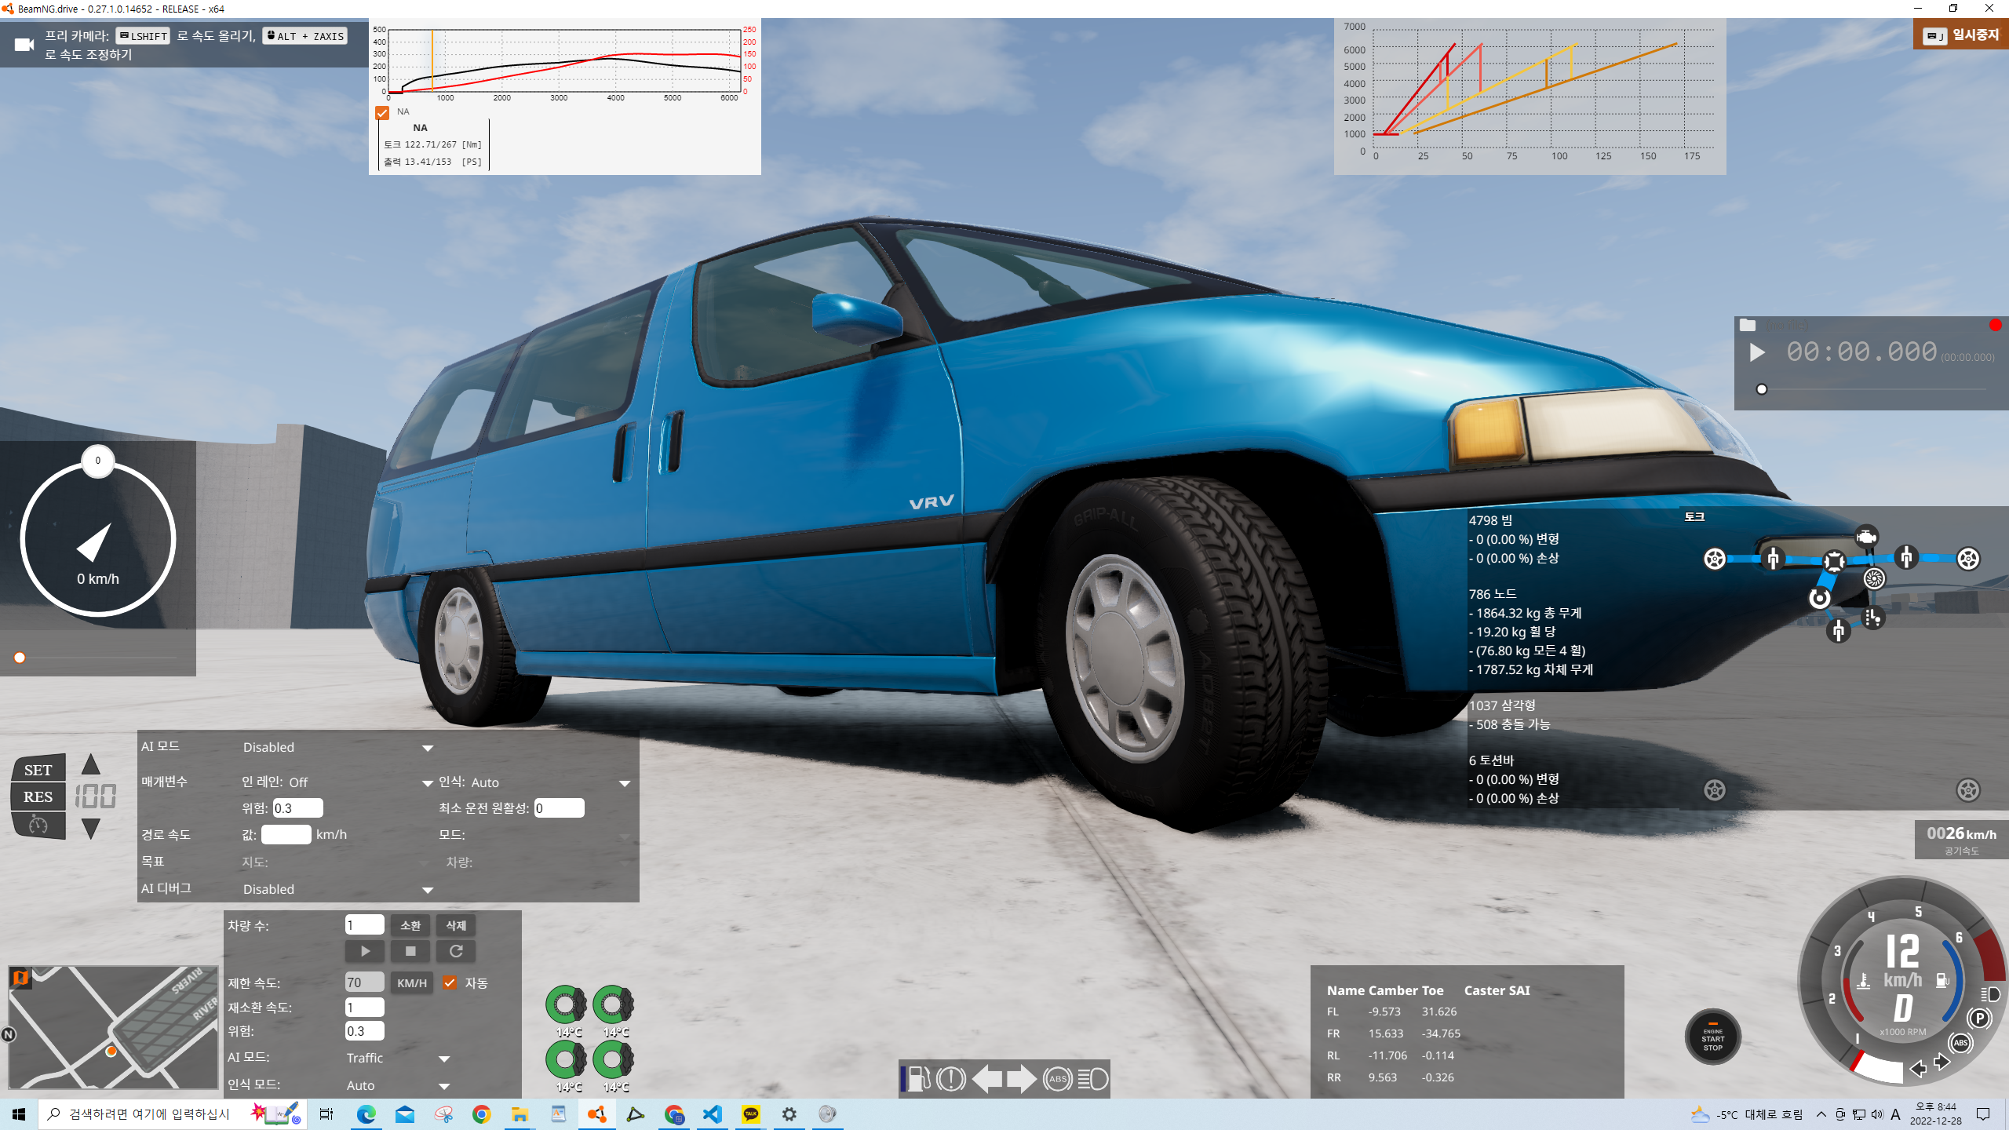
Task: Click the right turn signal arrow indicator
Action: [x=1022, y=1079]
